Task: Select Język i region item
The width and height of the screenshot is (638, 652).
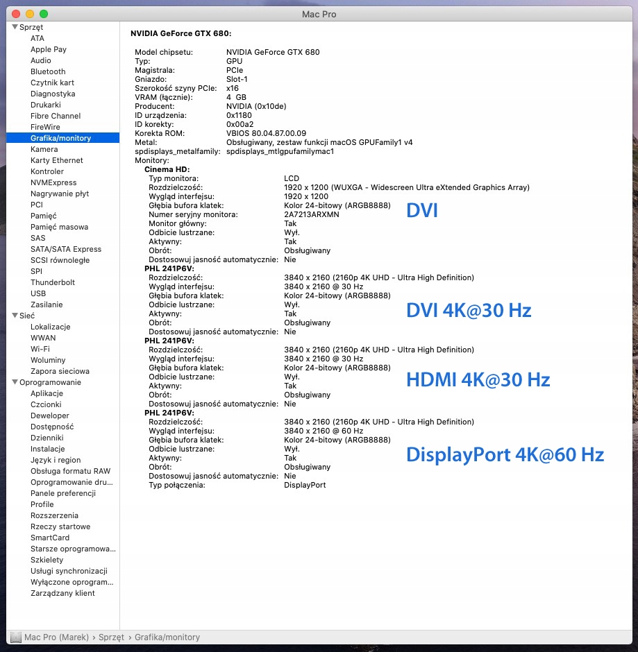Action: 56,460
